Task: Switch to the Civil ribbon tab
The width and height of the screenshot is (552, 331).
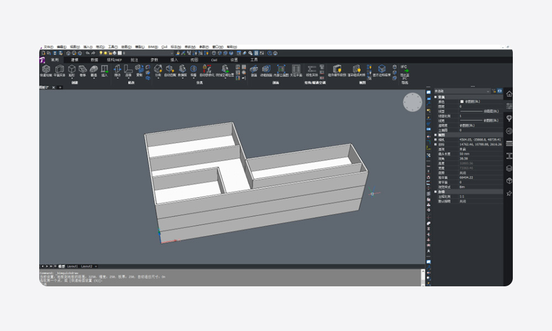Action: pos(214,60)
